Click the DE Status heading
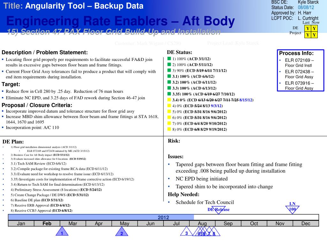This screenshot has width=327, height=245. coord(179,52)
